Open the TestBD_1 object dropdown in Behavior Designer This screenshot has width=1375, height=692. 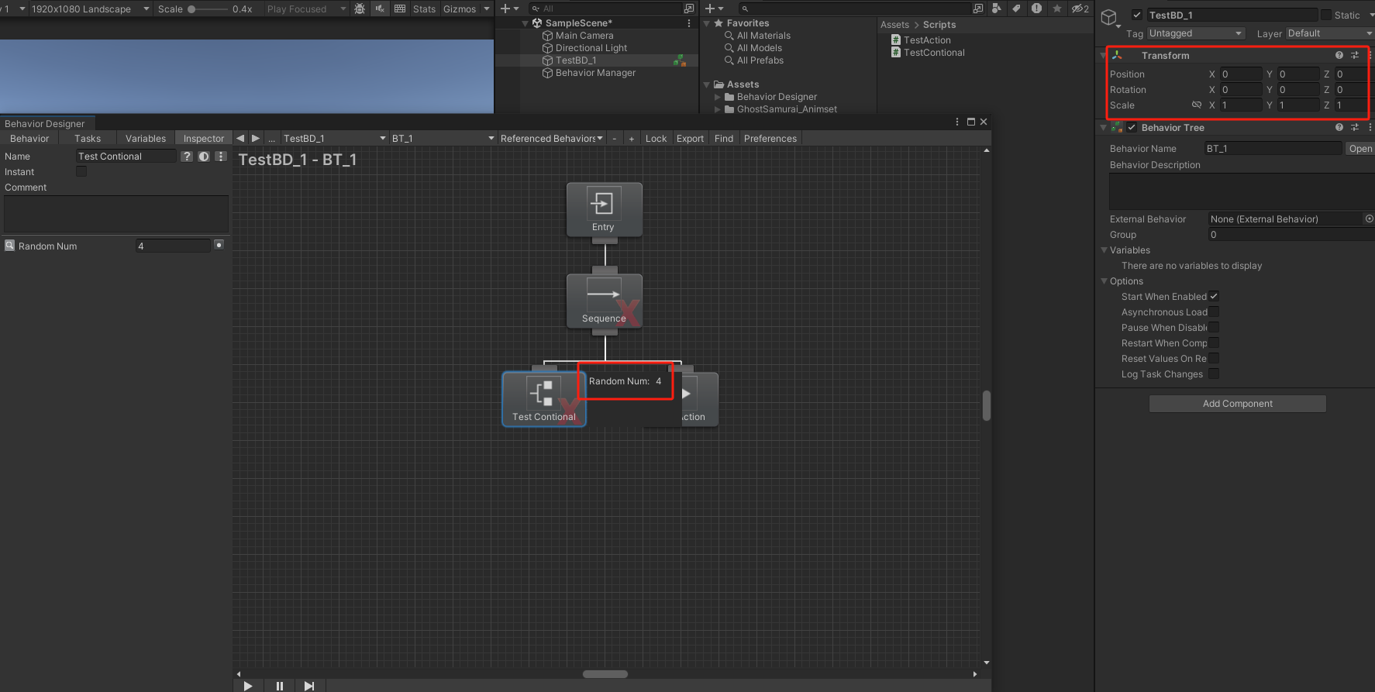point(334,138)
